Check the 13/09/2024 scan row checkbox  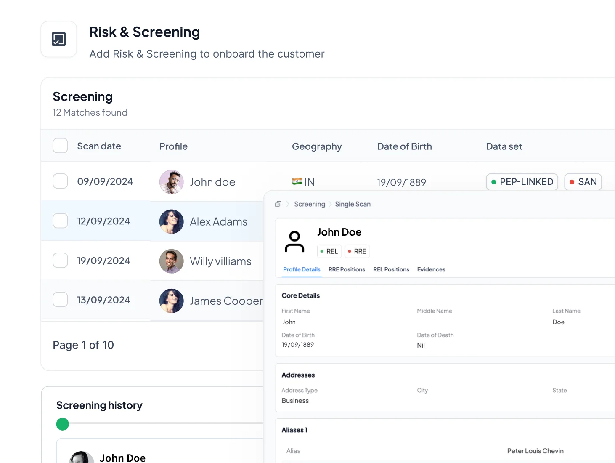click(60, 300)
